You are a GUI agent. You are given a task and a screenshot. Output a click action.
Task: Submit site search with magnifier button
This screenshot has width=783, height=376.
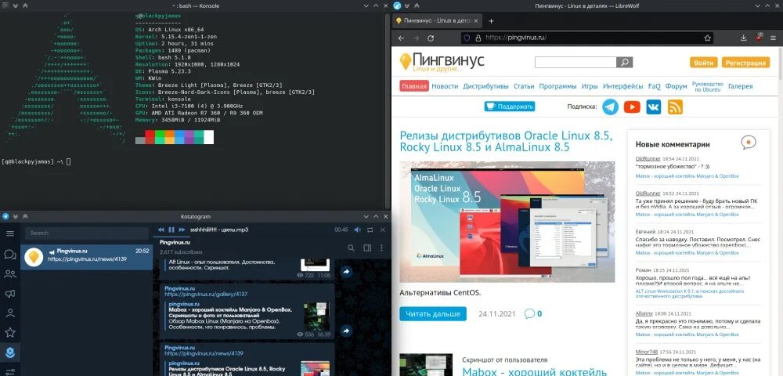(625, 63)
